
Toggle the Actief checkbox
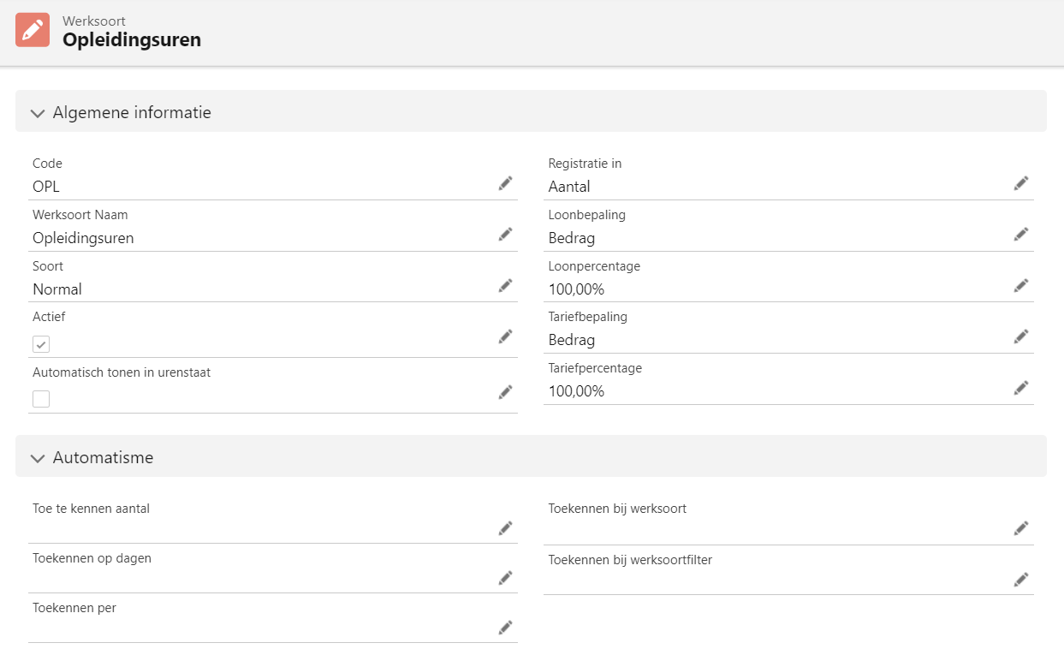point(41,344)
